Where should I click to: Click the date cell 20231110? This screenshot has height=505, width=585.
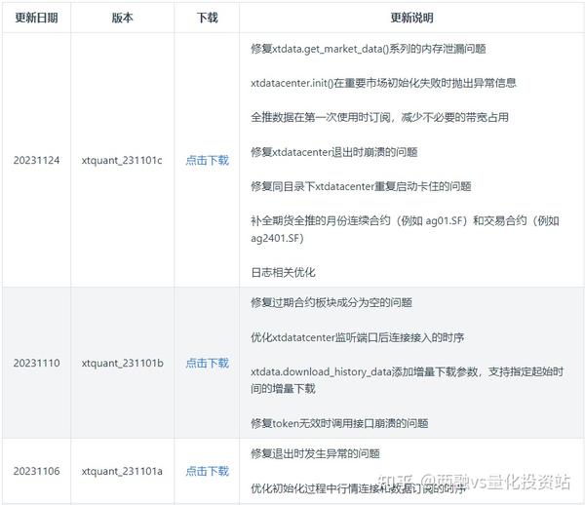pyautogui.click(x=36, y=363)
